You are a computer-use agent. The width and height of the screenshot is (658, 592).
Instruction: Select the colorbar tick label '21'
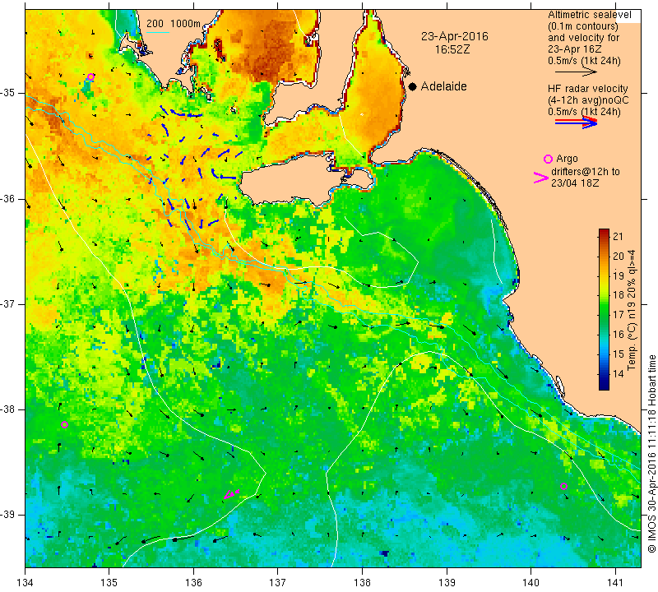(619, 236)
